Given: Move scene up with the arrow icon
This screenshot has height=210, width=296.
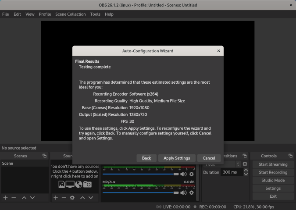Looking at the screenshot, I should coord(24,198).
